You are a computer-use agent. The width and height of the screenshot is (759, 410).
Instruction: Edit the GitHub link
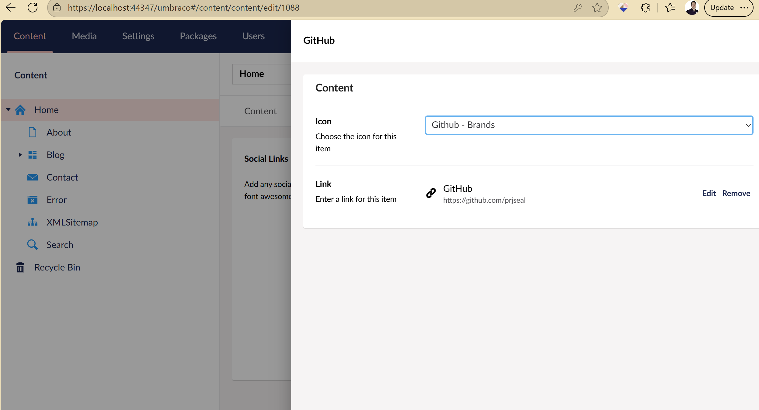click(709, 193)
